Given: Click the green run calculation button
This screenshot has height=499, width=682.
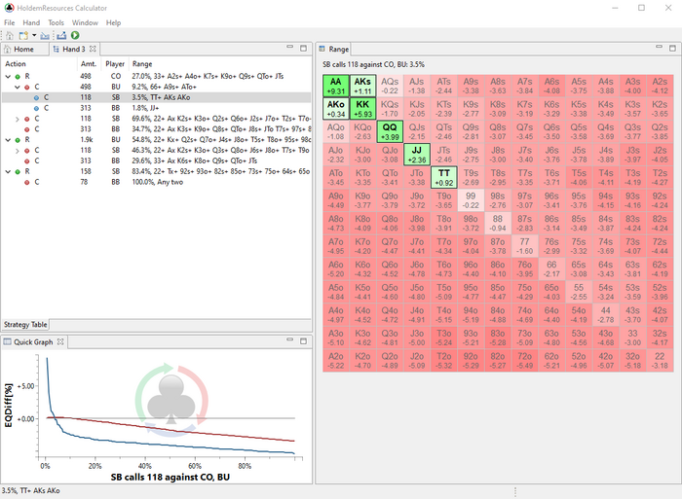Looking at the screenshot, I should (x=75, y=36).
